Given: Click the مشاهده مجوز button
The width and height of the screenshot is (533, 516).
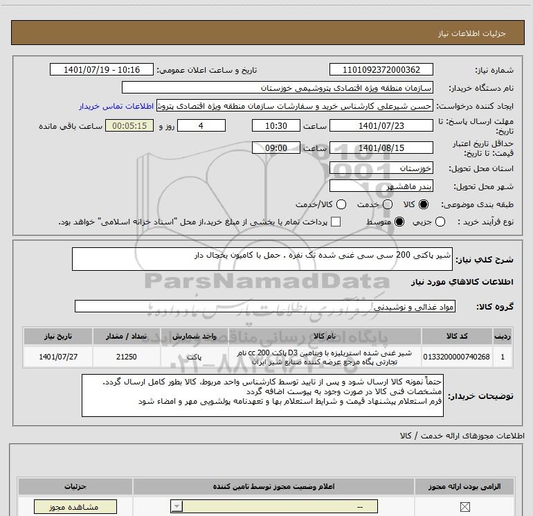Looking at the screenshot, I should point(75,507).
